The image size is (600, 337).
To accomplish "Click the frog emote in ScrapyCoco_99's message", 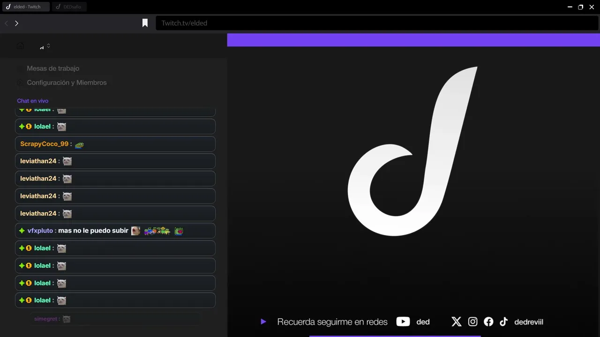I will [x=79, y=145].
